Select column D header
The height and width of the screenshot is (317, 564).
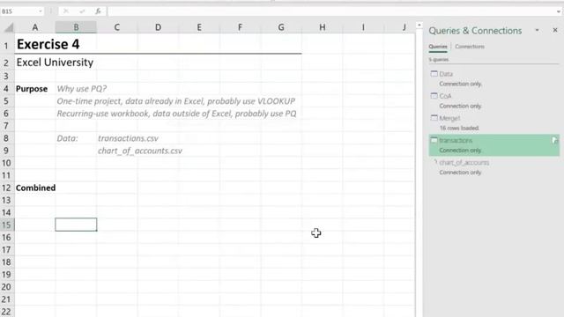[x=158, y=27]
